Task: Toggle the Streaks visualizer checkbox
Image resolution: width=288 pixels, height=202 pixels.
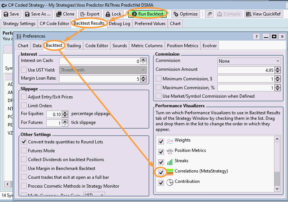Action: (x=161, y=162)
